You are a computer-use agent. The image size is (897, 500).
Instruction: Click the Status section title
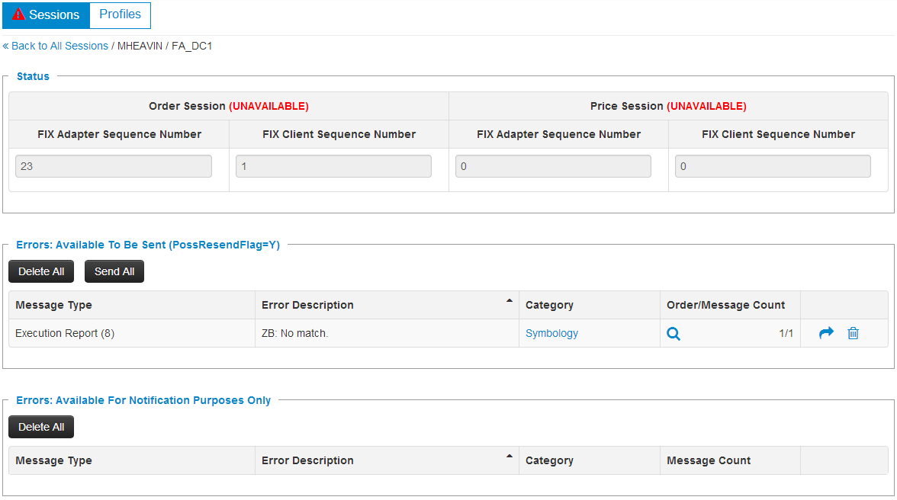34,76
